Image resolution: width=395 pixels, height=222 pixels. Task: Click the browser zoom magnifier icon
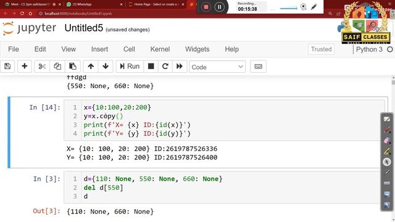coord(330,14)
